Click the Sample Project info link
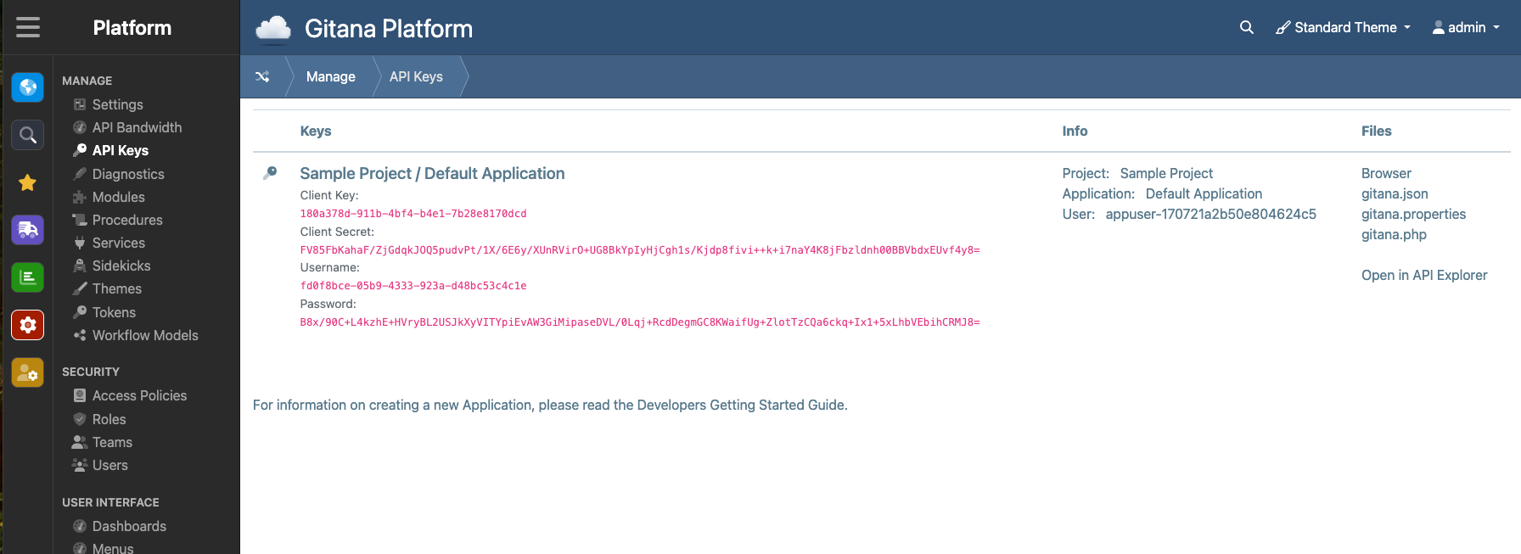The image size is (1521, 554). tap(1166, 173)
